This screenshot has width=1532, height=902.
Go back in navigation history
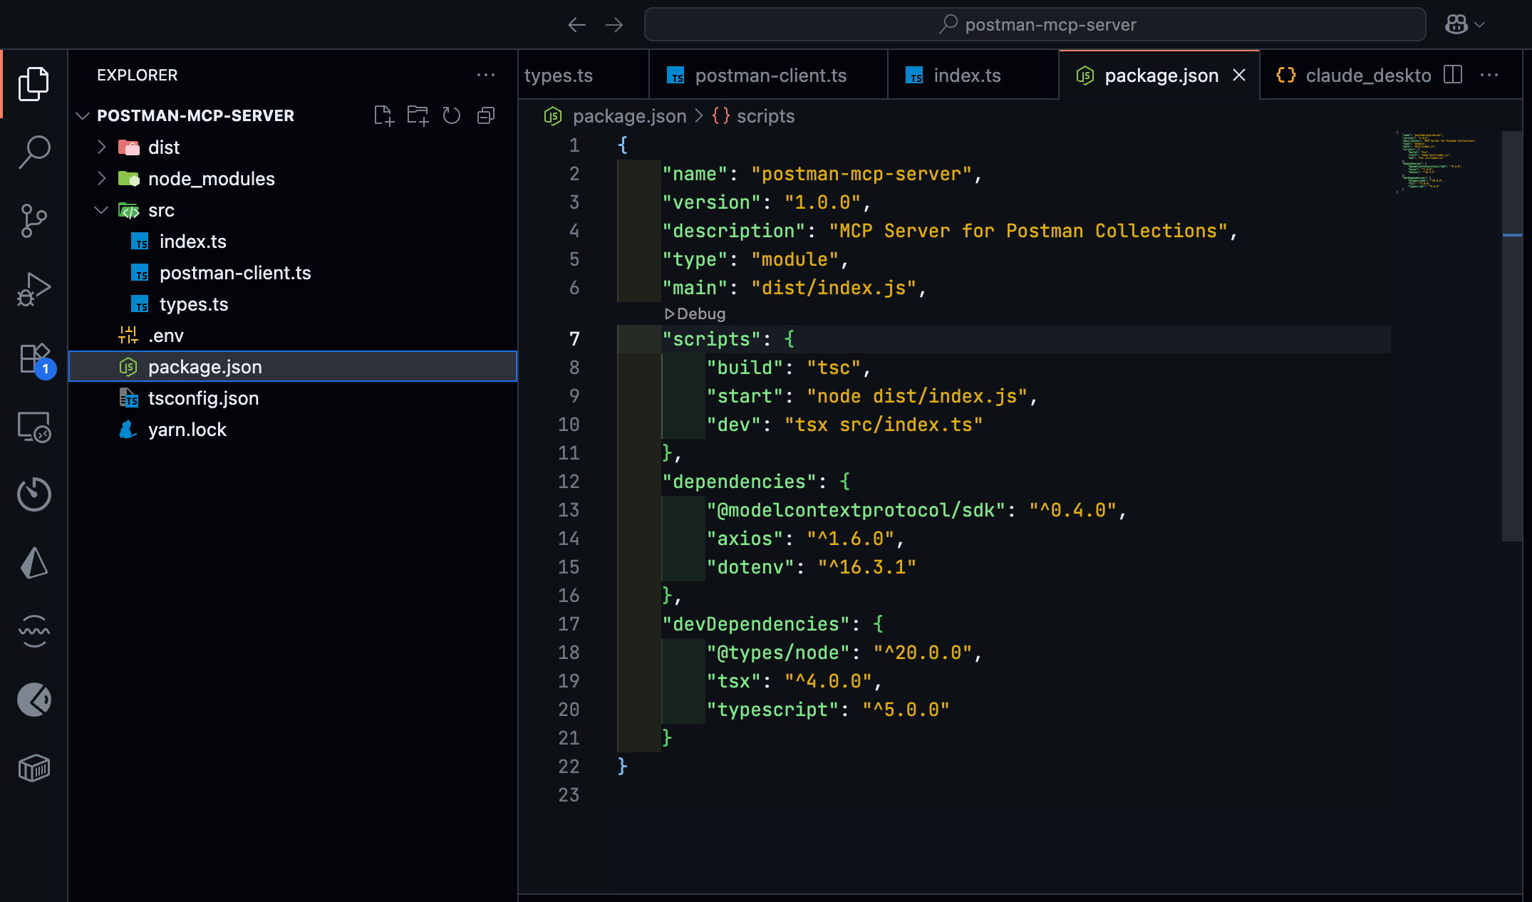pos(576,25)
